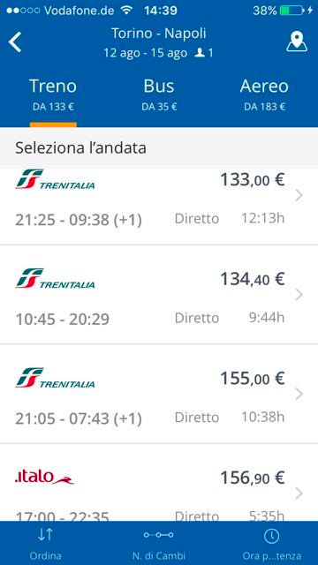Switch to the Bus tab
318x565 pixels.
pos(159,94)
